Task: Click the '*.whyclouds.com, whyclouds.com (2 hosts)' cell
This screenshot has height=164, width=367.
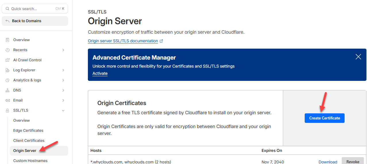Action: pos(131,162)
